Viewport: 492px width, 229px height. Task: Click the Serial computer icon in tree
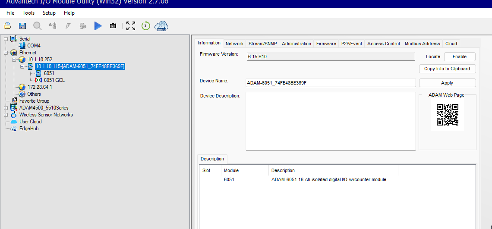pos(14,38)
